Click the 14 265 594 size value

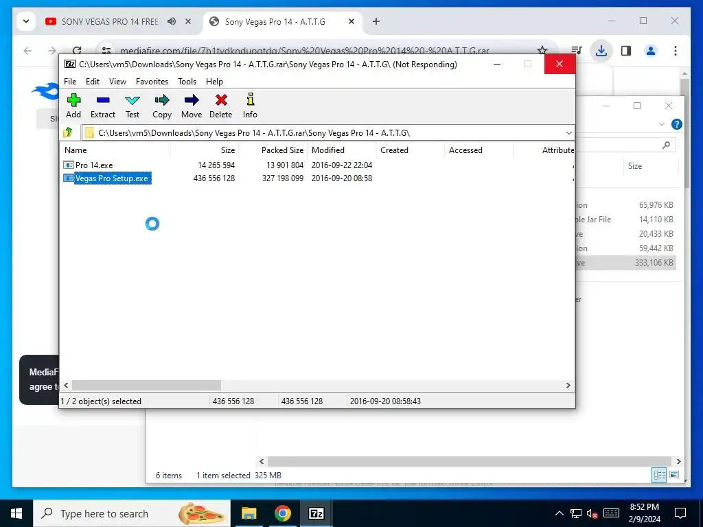click(216, 165)
